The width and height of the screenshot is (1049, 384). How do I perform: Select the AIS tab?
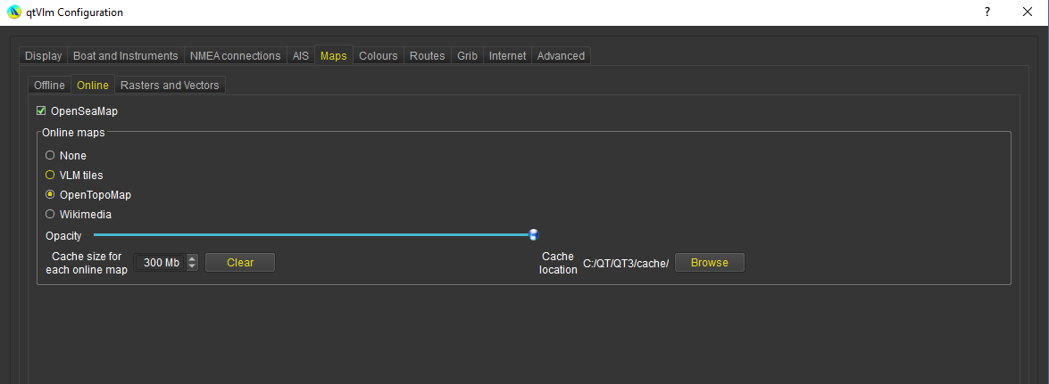click(301, 56)
